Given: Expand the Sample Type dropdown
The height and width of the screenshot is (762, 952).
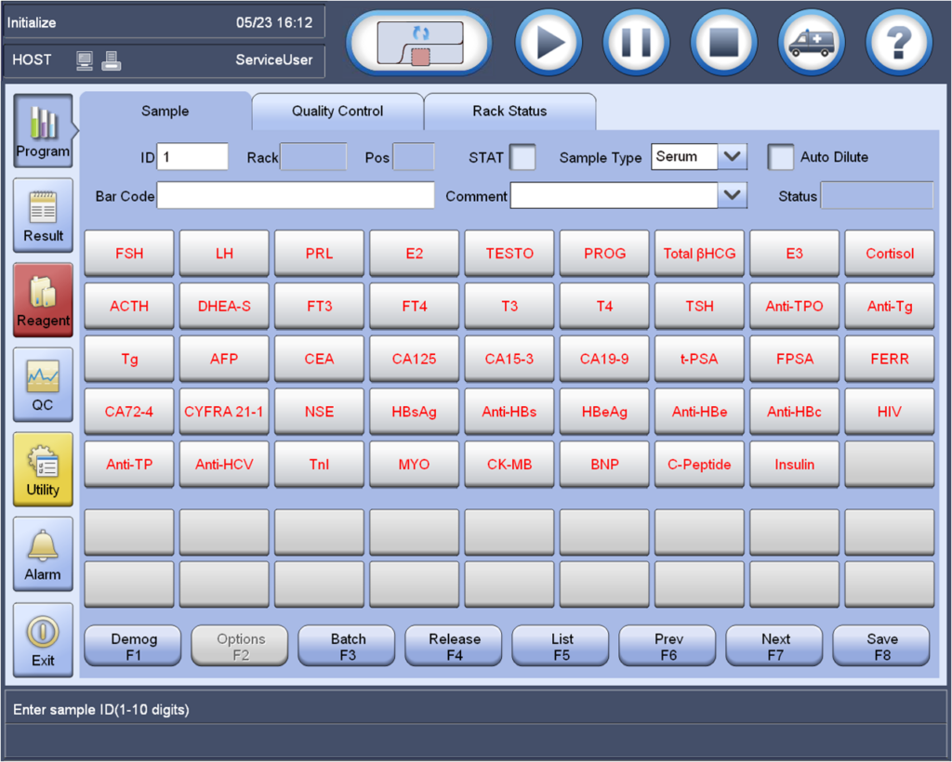Looking at the screenshot, I should [733, 157].
